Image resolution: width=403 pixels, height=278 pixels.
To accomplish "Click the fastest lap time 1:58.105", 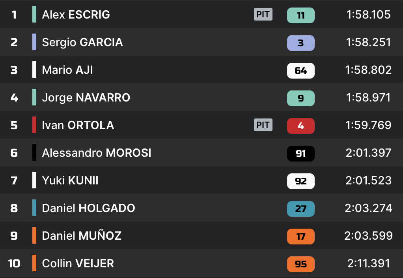I will point(368,15).
